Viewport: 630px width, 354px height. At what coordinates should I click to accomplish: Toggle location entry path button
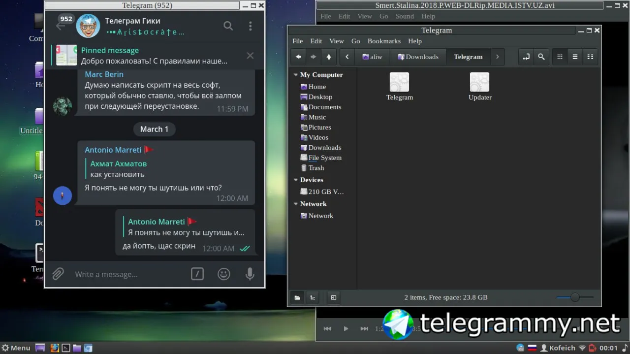526,57
